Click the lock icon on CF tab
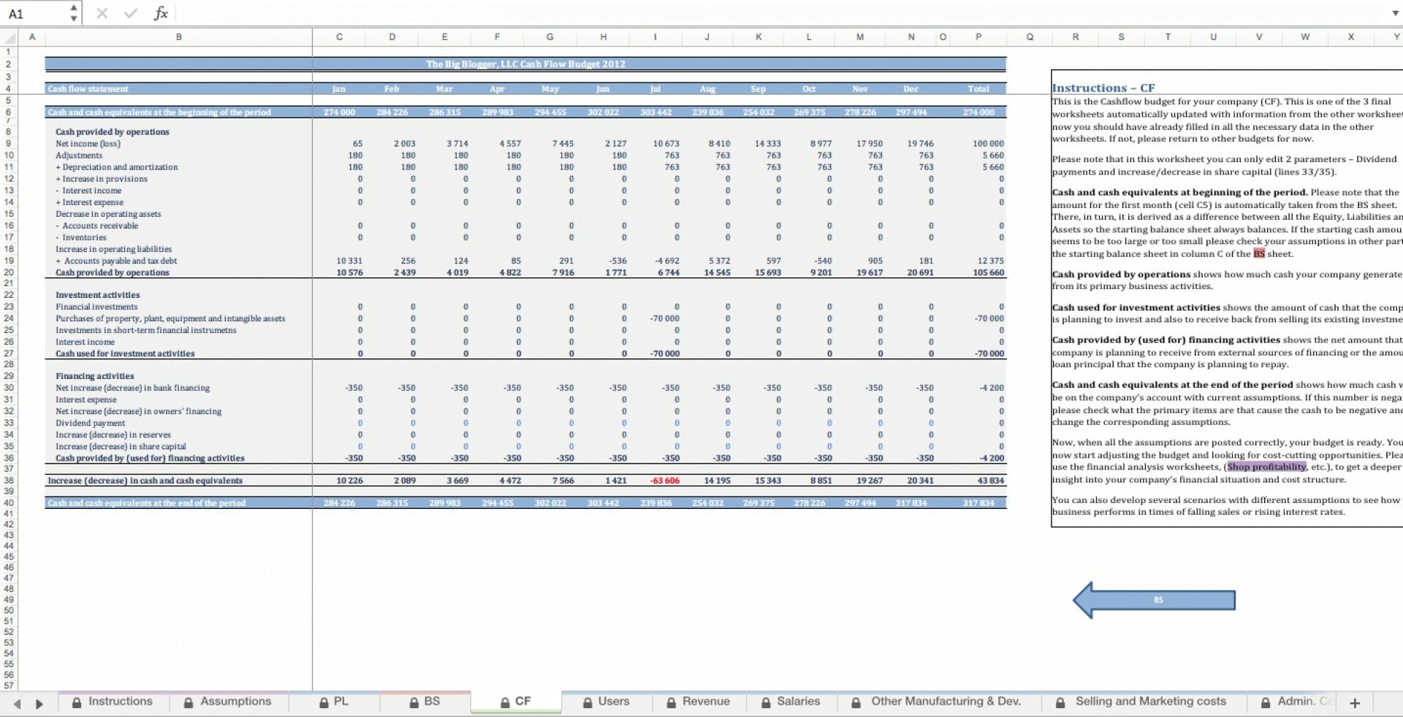This screenshot has height=717, width=1403. pos(505,702)
